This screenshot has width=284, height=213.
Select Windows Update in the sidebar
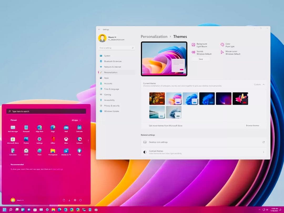tap(111, 111)
